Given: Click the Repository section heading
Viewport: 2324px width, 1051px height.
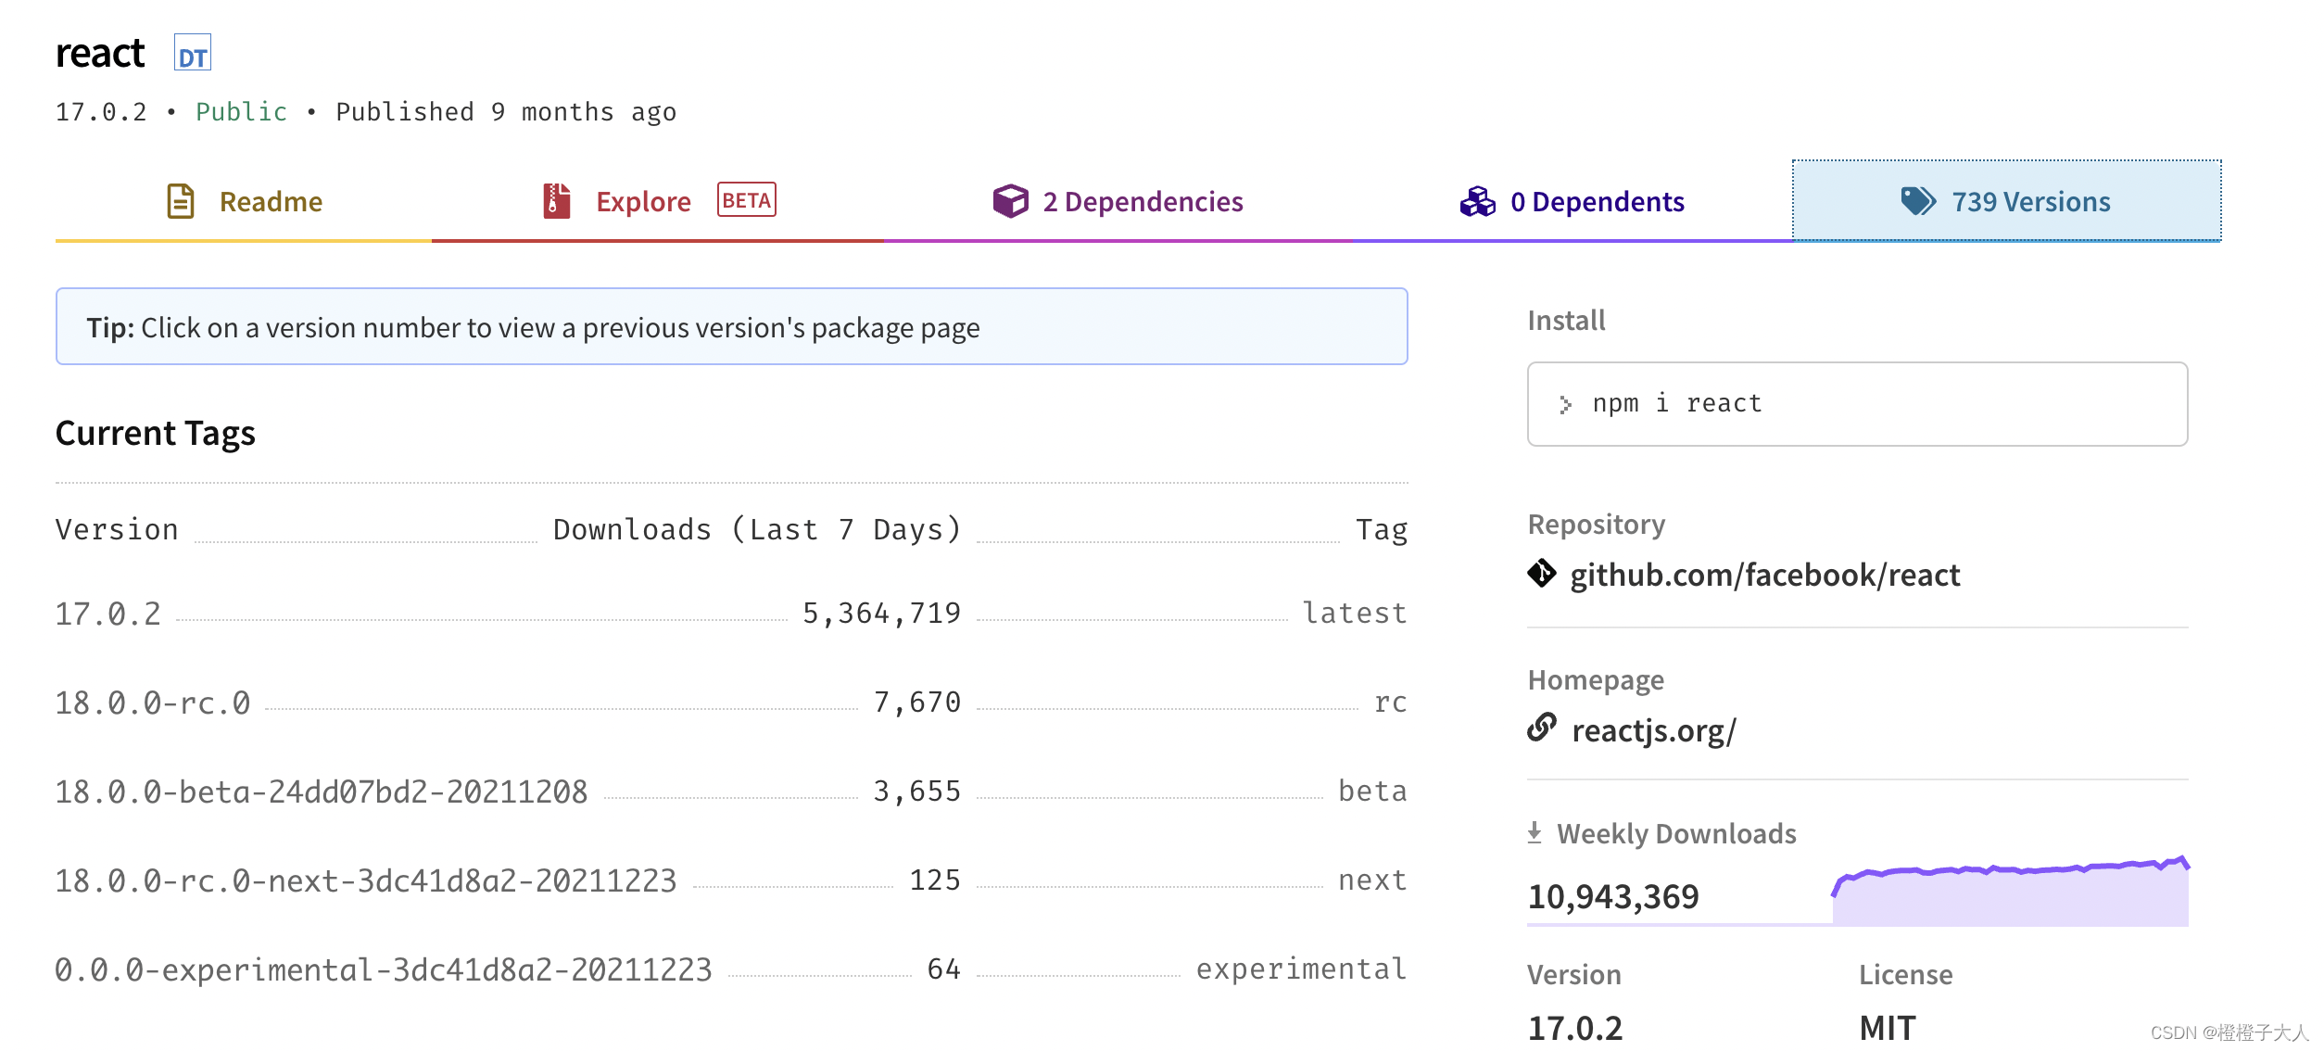Looking at the screenshot, I should pyautogui.click(x=1597, y=525).
